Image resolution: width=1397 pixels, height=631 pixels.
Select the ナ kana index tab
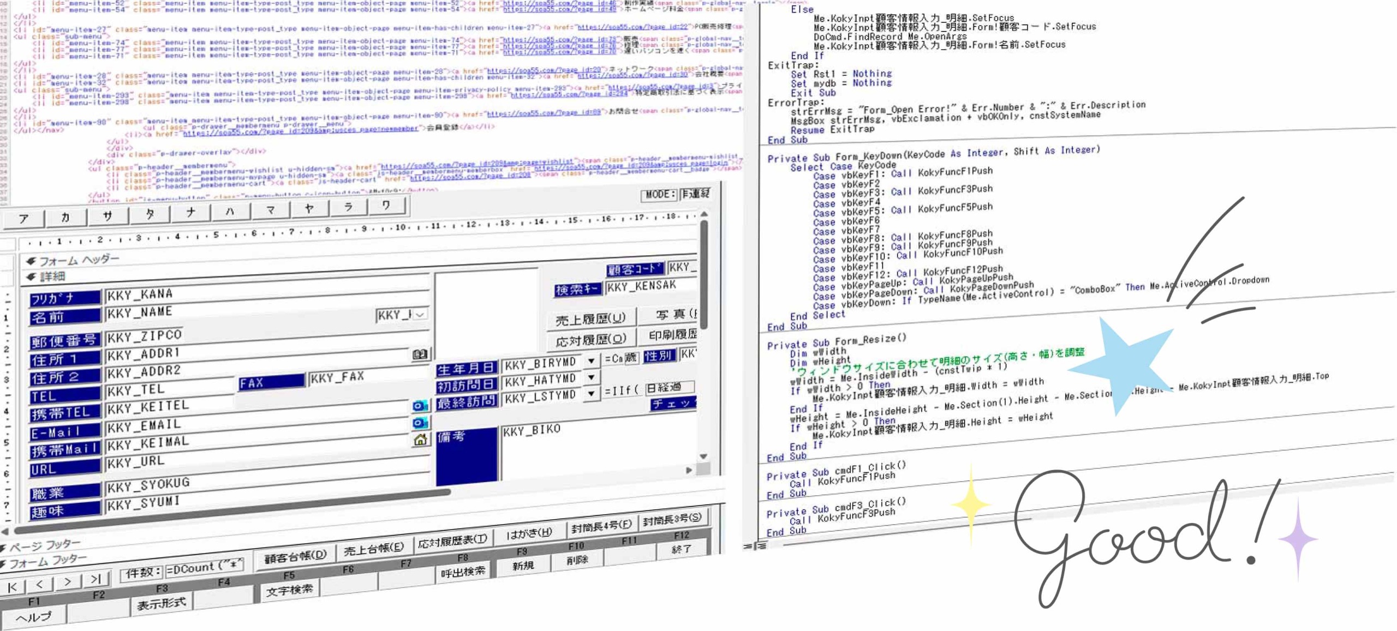(190, 212)
